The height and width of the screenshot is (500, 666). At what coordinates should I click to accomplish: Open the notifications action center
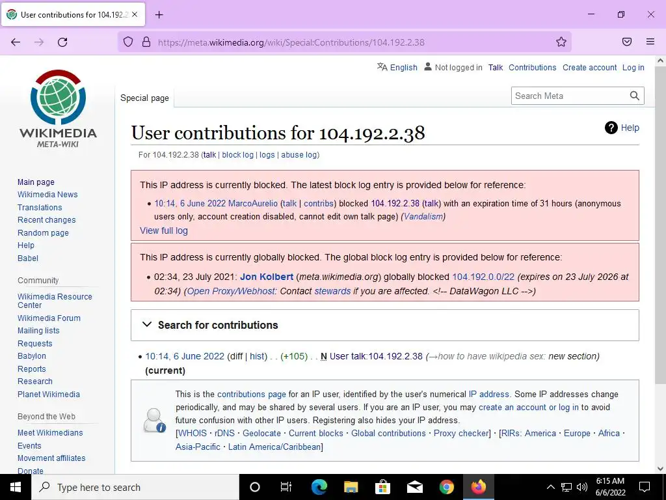pos(645,487)
